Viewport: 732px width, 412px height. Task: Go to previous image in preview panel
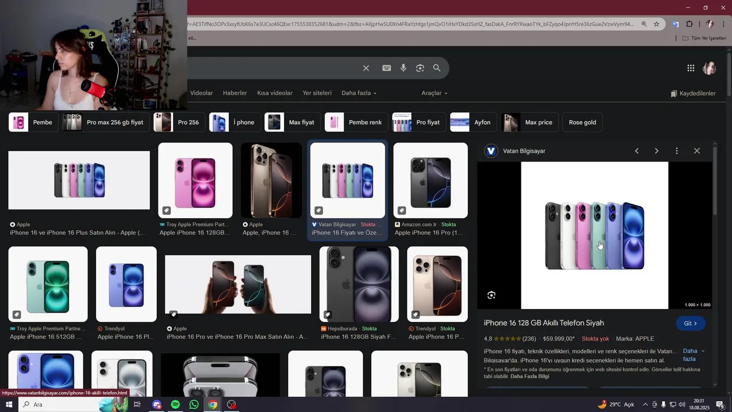pyautogui.click(x=636, y=151)
